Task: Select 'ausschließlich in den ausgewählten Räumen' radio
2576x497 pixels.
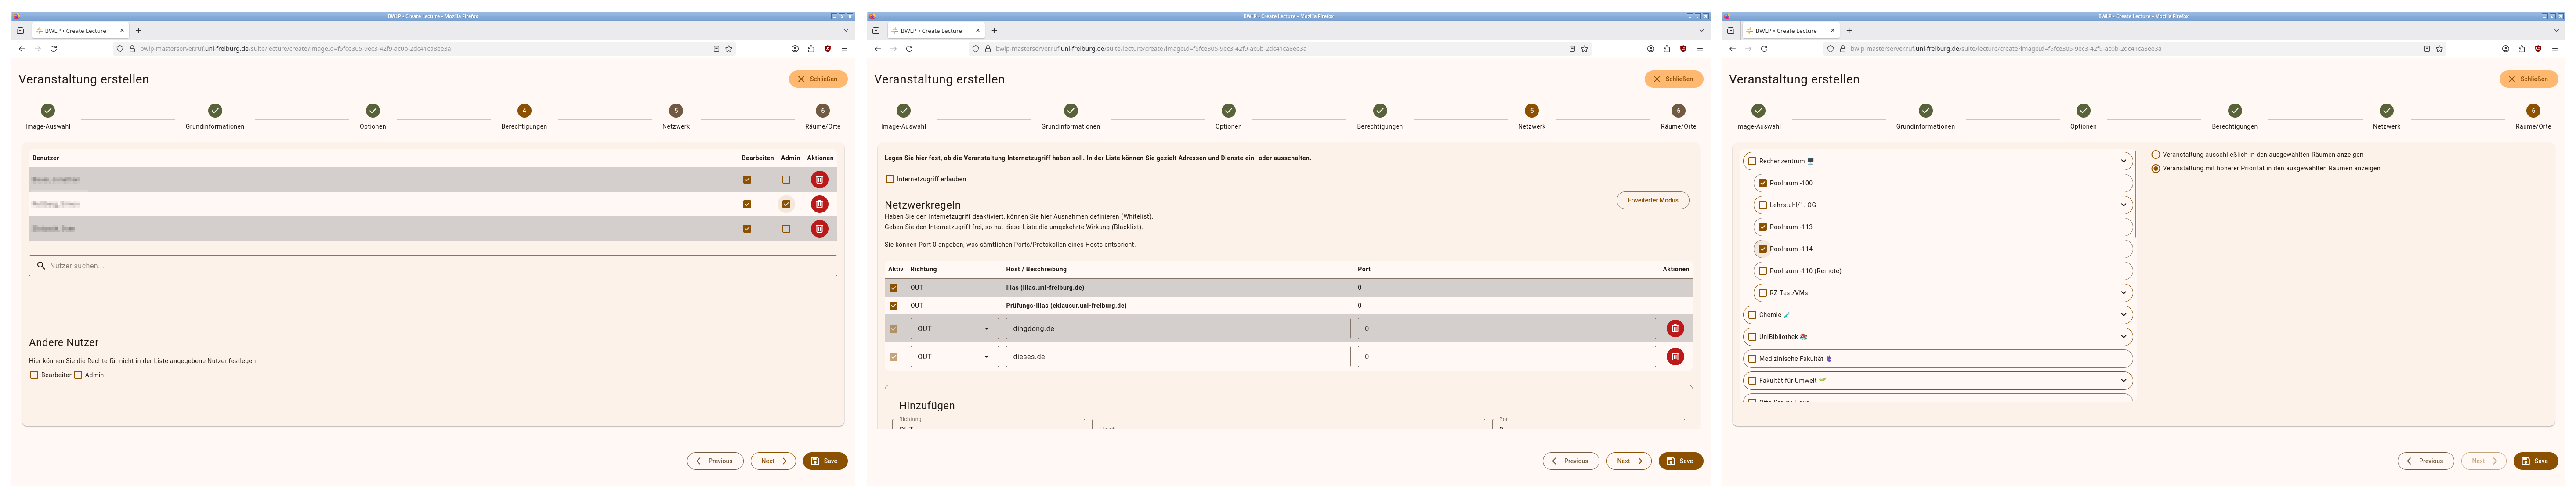Action: pyautogui.click(x=2156, y=155)
